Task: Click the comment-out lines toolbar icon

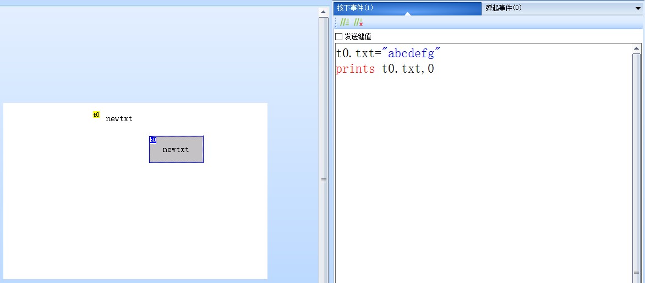Action: [345, 23]
